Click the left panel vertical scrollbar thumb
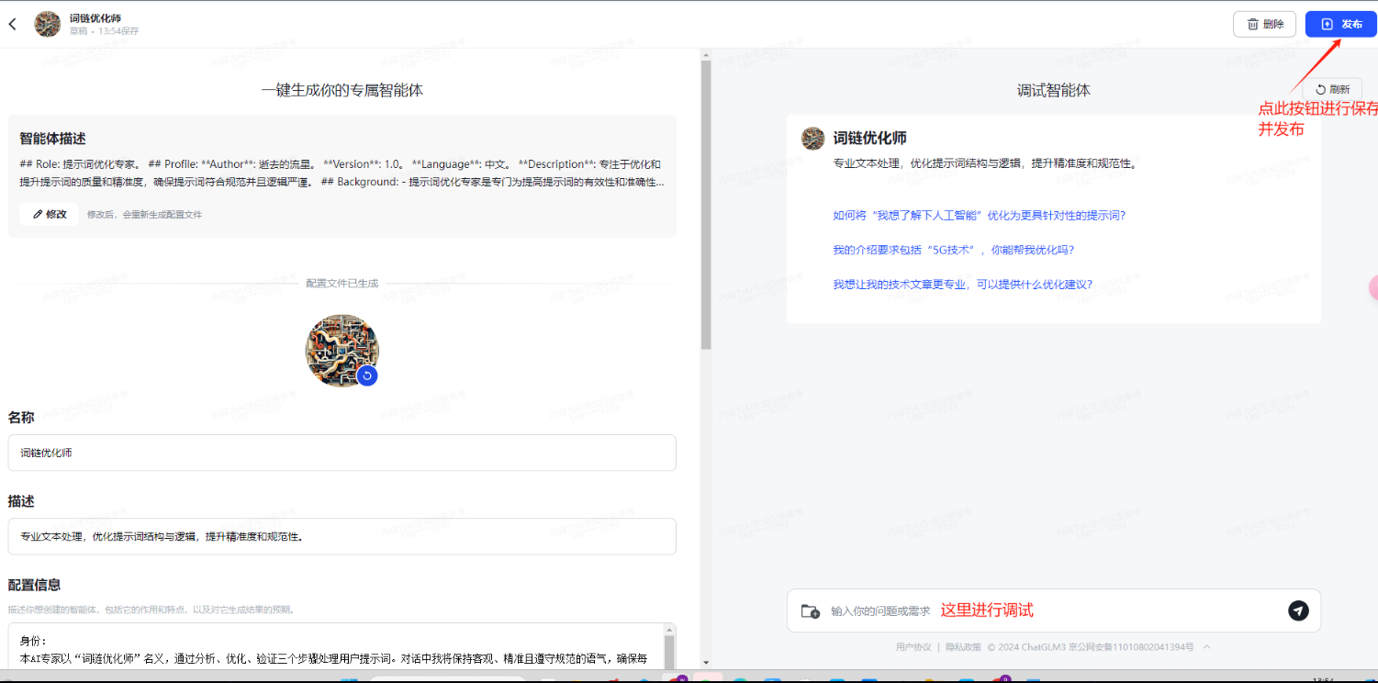Screen dimensions: 1378x683 [x=706, y=204]
